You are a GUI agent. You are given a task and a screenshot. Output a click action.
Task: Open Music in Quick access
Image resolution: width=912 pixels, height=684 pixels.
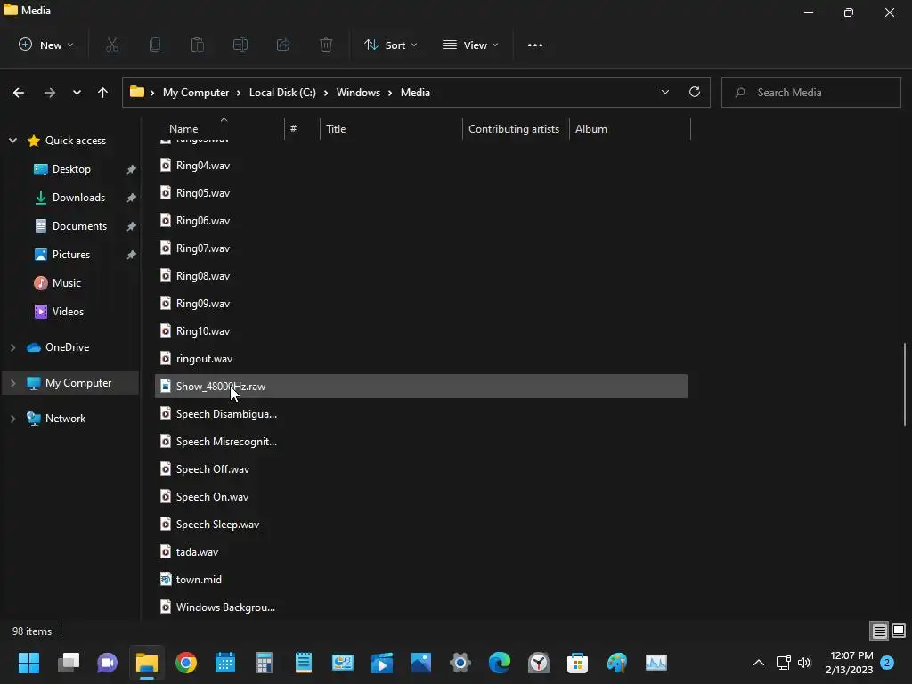tap(66, 282)
